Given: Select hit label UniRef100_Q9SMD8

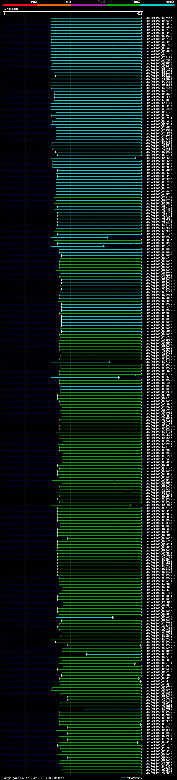Looking at the screenshot, I should (159, 614).
